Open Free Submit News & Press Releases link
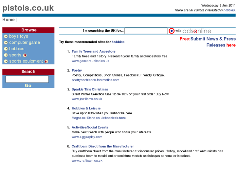238x178 pixels. pos(208,42)
